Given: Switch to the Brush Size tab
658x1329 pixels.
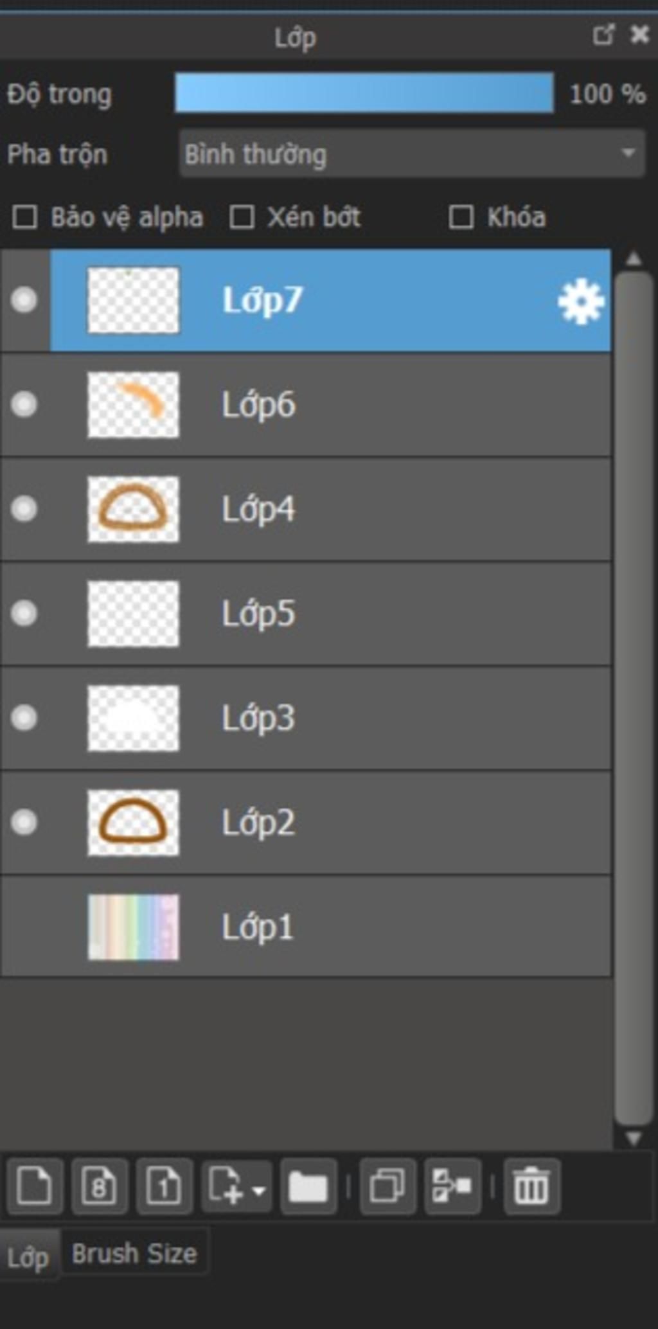Looking at the screenshot, I should point(134,1253).
